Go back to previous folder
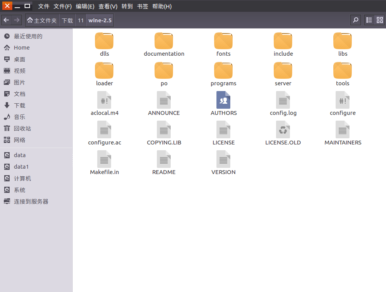386x292 pixels. point(7,20)
